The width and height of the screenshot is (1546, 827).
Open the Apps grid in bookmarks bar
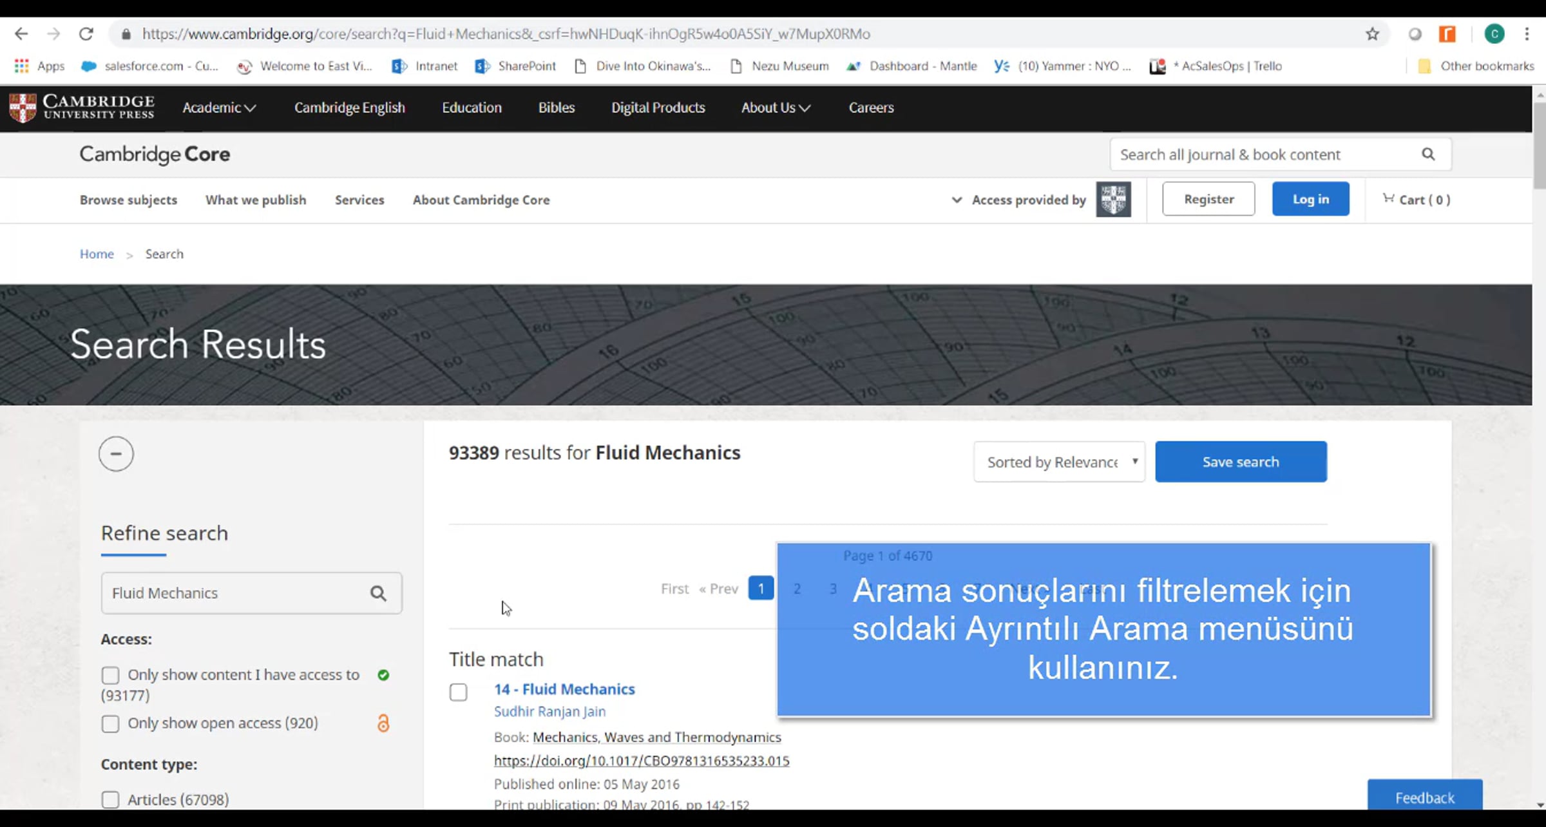21,66
